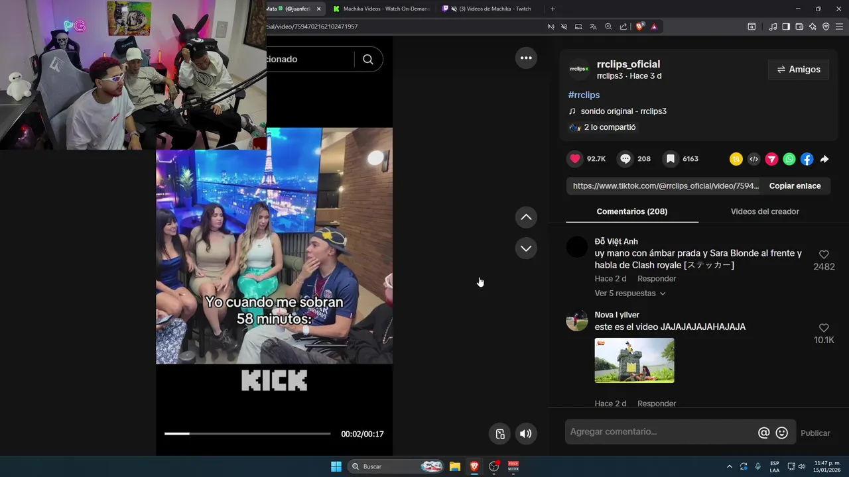Viewport: 849px width, 477px height.
Task: Open Nova I yilver's avatar
Action: [577, 321]
